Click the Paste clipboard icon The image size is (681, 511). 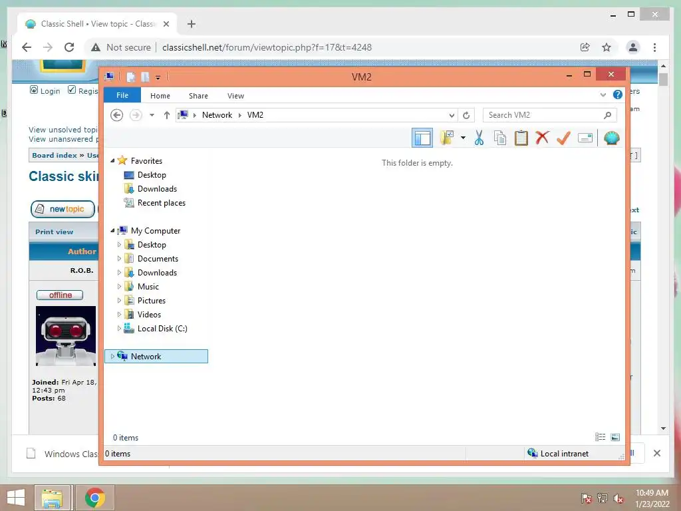521,138
